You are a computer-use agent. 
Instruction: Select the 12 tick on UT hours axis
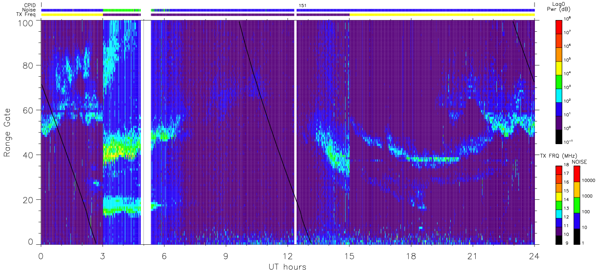[288, 256]
